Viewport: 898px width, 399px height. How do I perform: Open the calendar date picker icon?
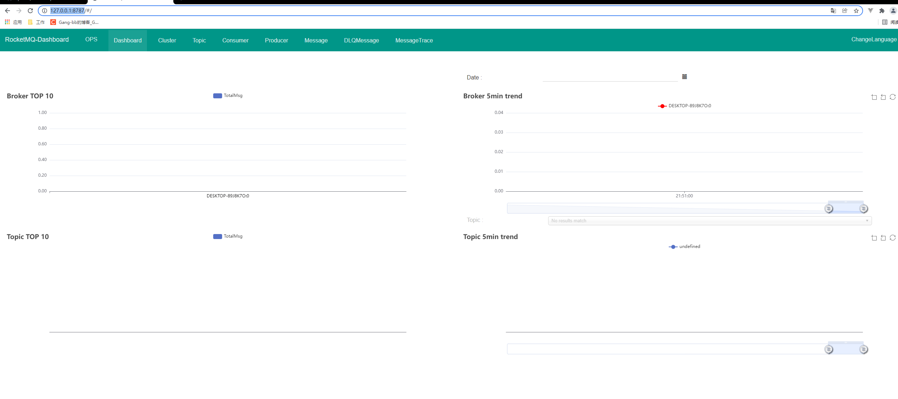click(x=684, y=77)
